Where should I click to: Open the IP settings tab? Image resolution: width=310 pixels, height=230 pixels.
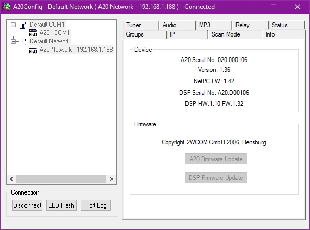click(x=187, y=34)
